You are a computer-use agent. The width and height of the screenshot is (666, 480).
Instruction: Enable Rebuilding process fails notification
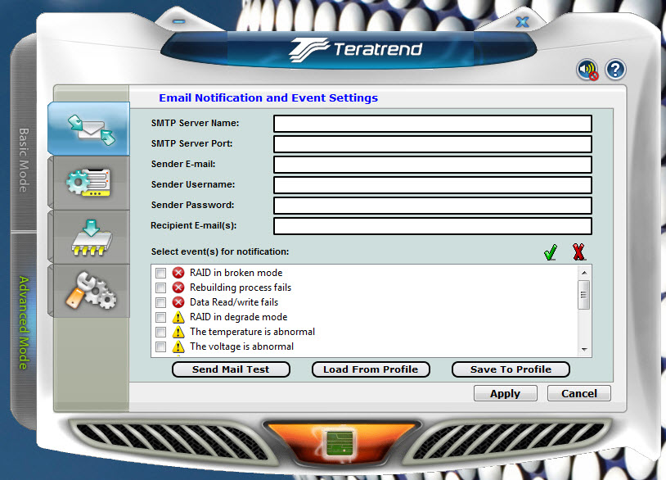(x=160, y=288)
